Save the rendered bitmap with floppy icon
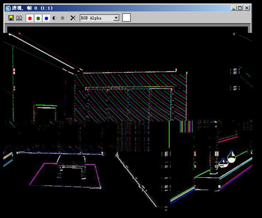 [x=11, y=18]
